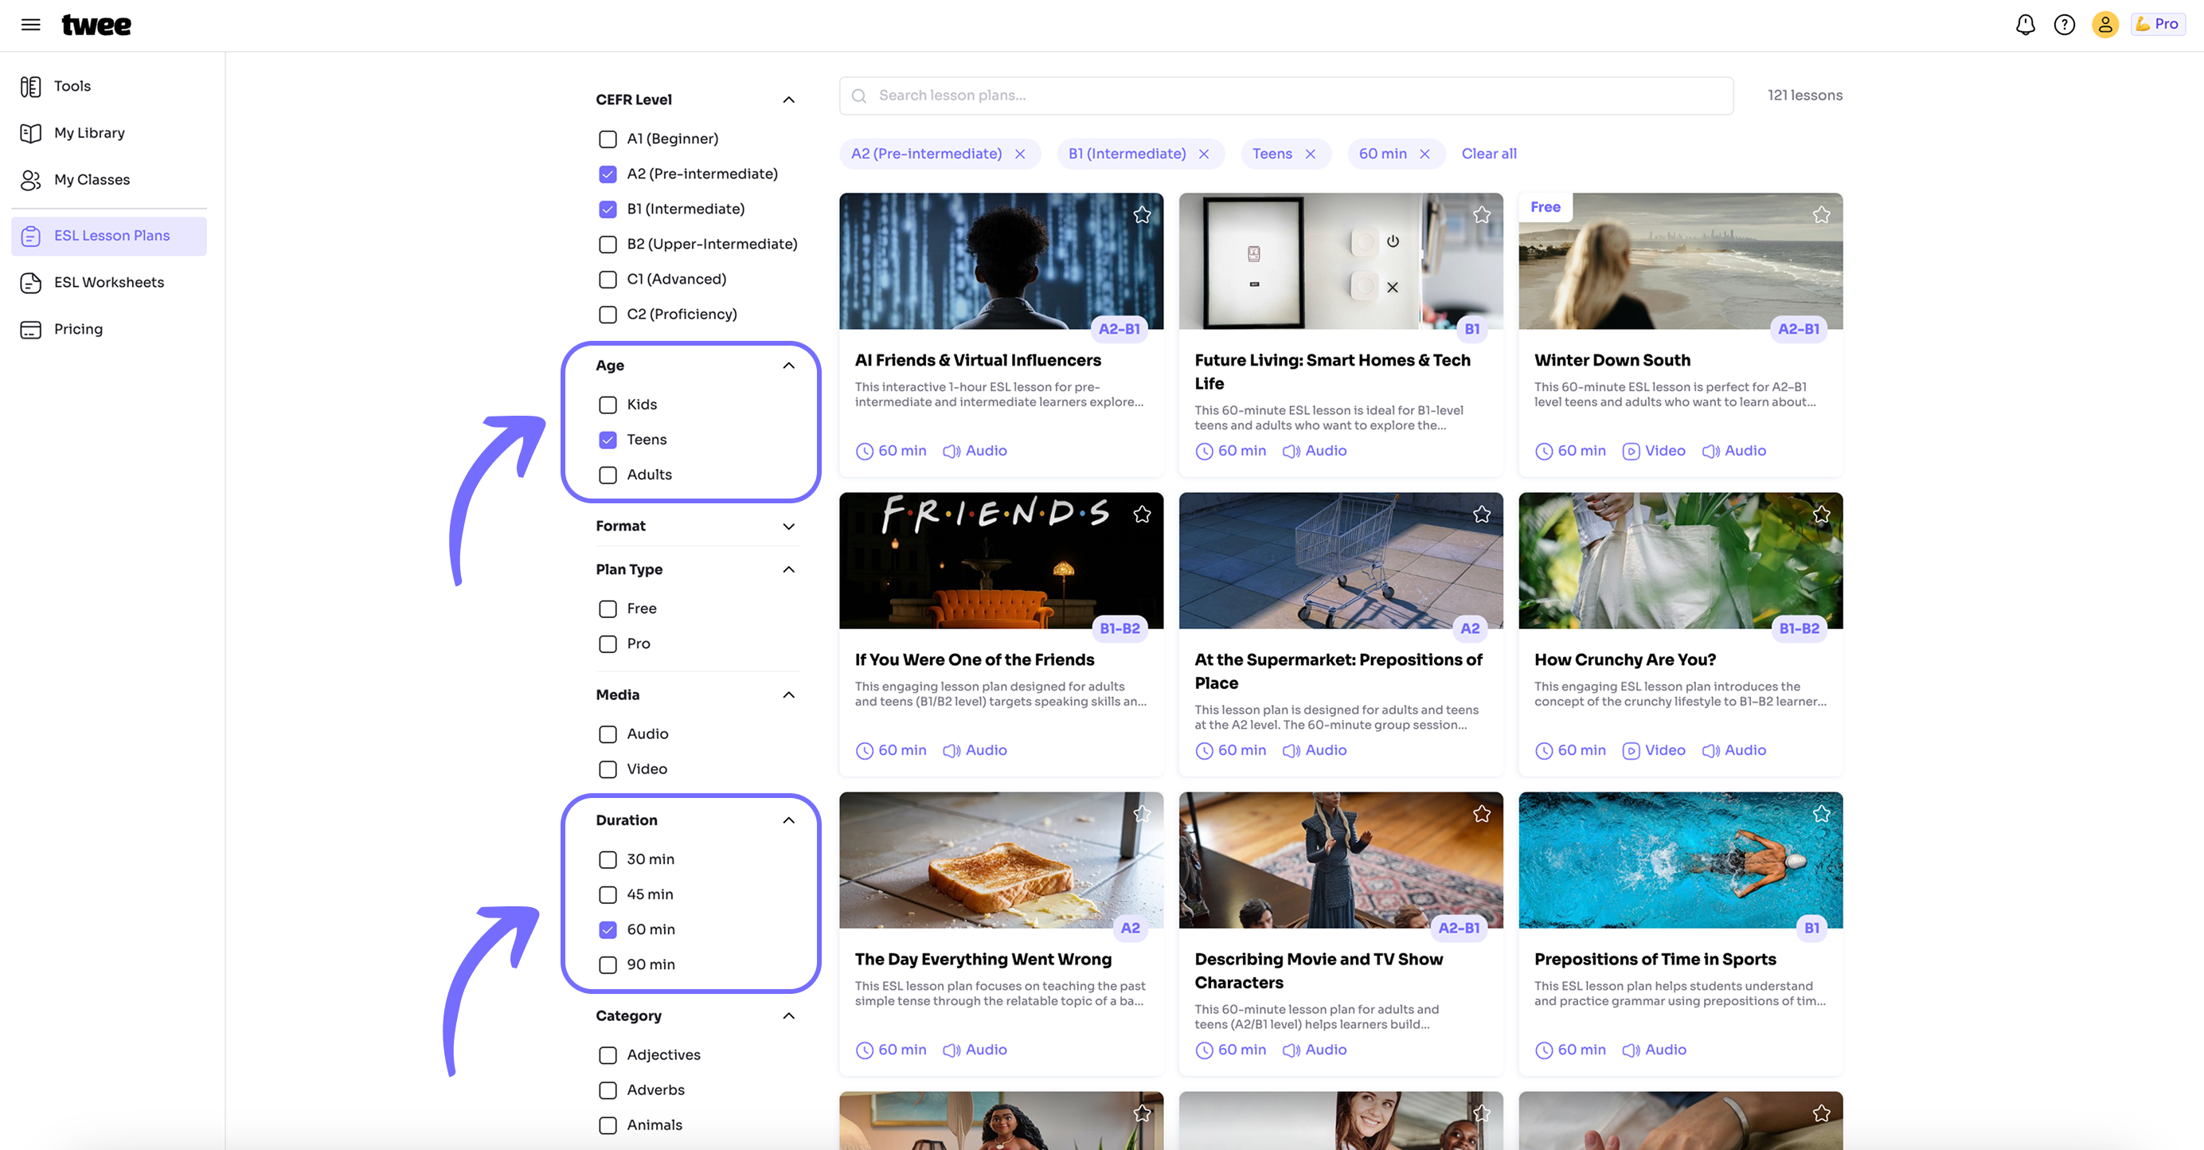This screenshot has width=2204, height=1150.
Task: Favorite If You Were One of the Friends
Action: [x=1141, y=514]
